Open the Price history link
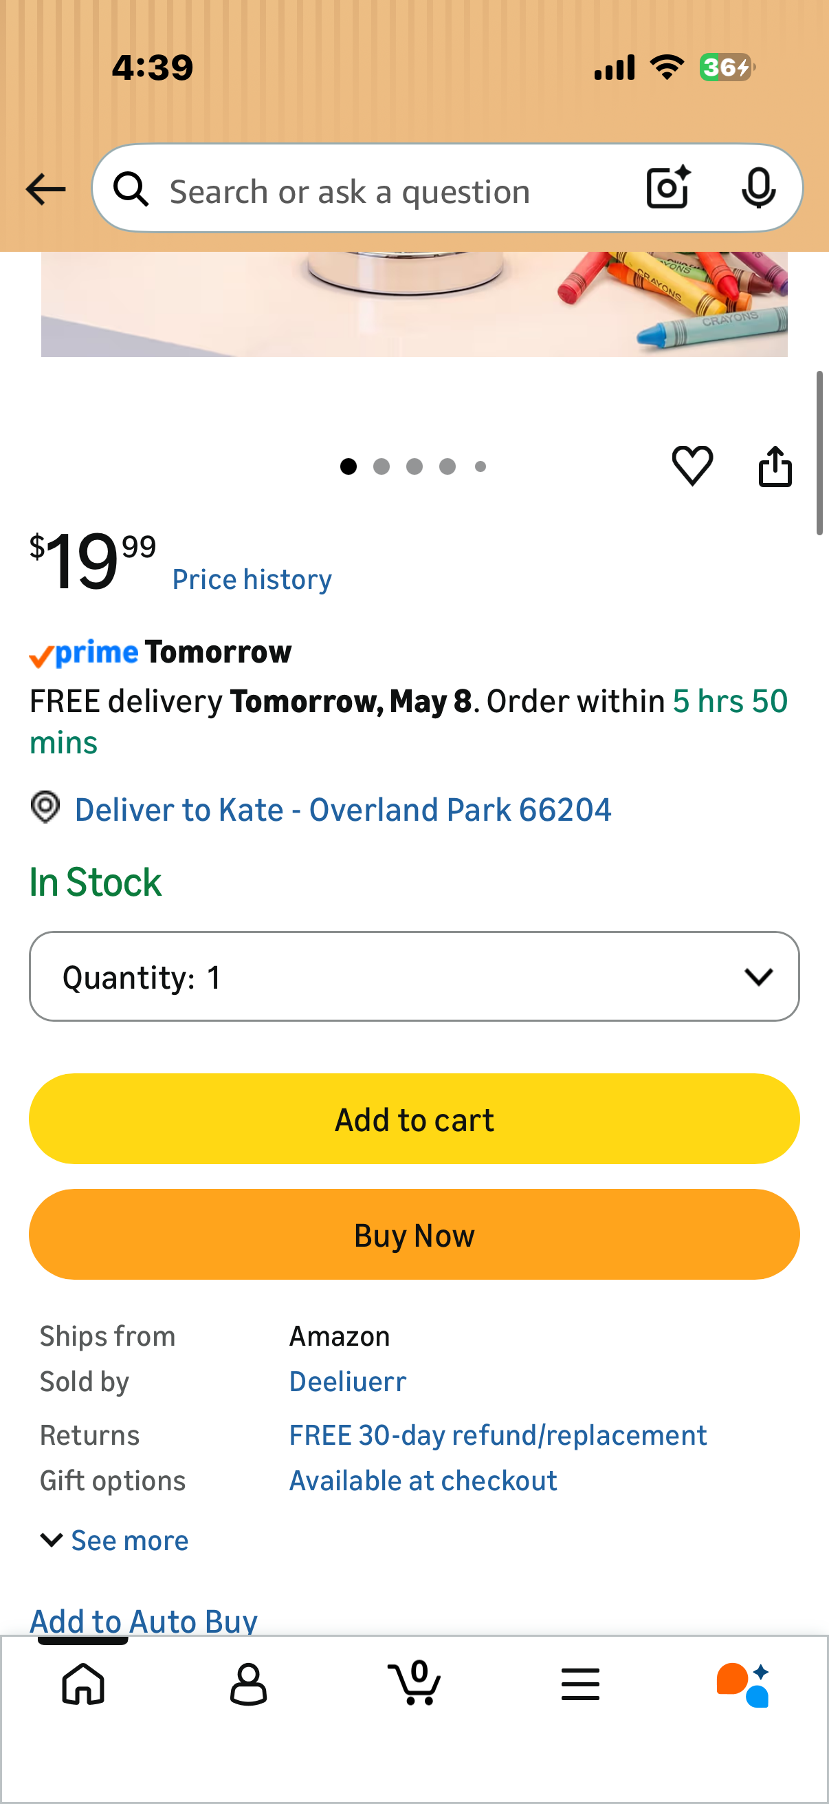The width and height of the screenshot is (829, 1804). click(x=252, y=579)
